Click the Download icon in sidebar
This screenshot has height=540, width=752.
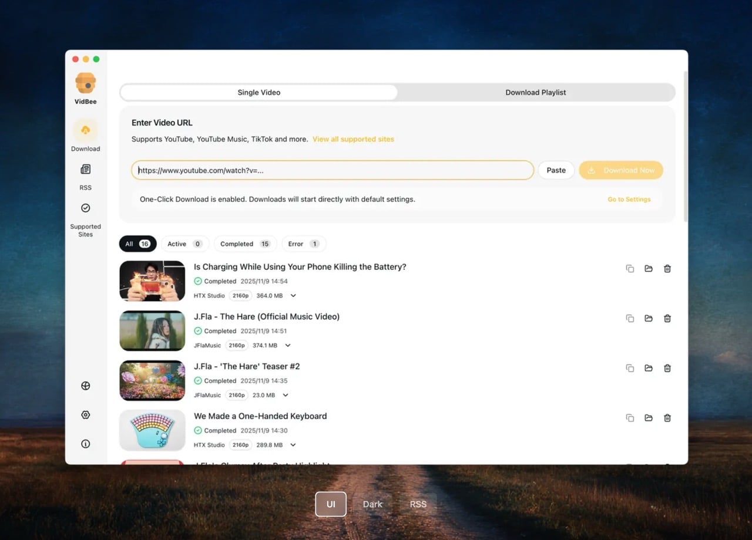coord(85,130)
